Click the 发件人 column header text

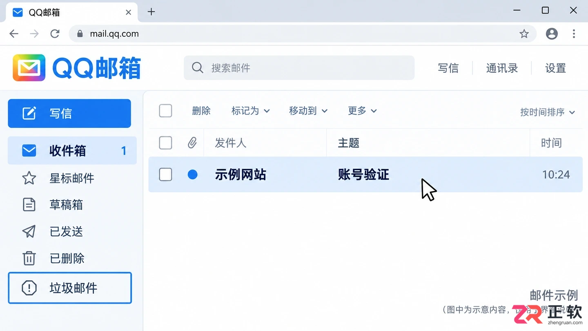231,143
